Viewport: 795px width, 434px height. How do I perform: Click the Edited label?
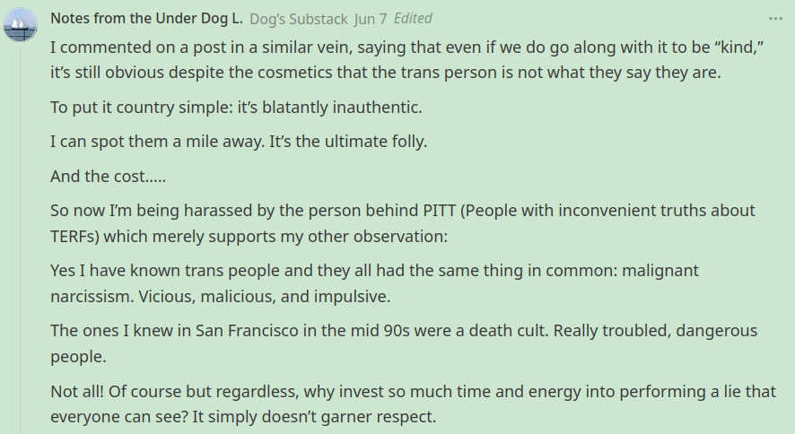pos(413,19)
